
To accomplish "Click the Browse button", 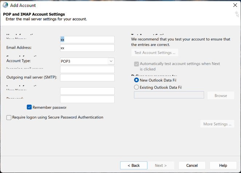I will [221, 96].
